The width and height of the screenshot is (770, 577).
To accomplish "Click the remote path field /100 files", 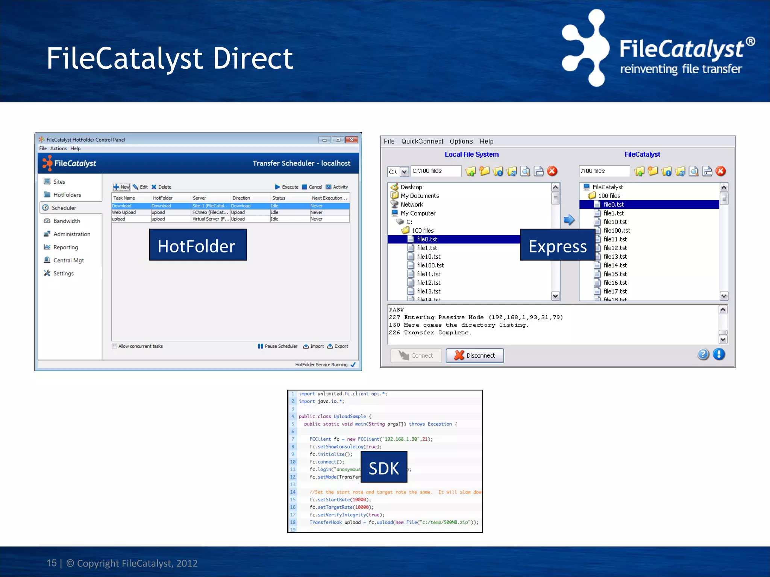I will coord(604,171).
